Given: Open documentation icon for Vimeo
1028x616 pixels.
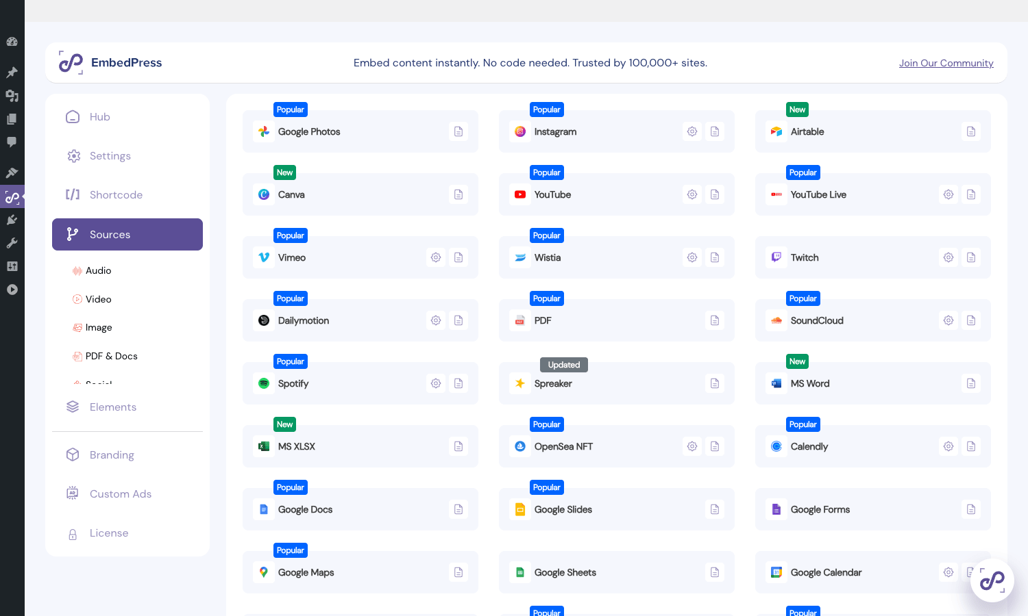Looking at the screenshot, I should 458,257.
